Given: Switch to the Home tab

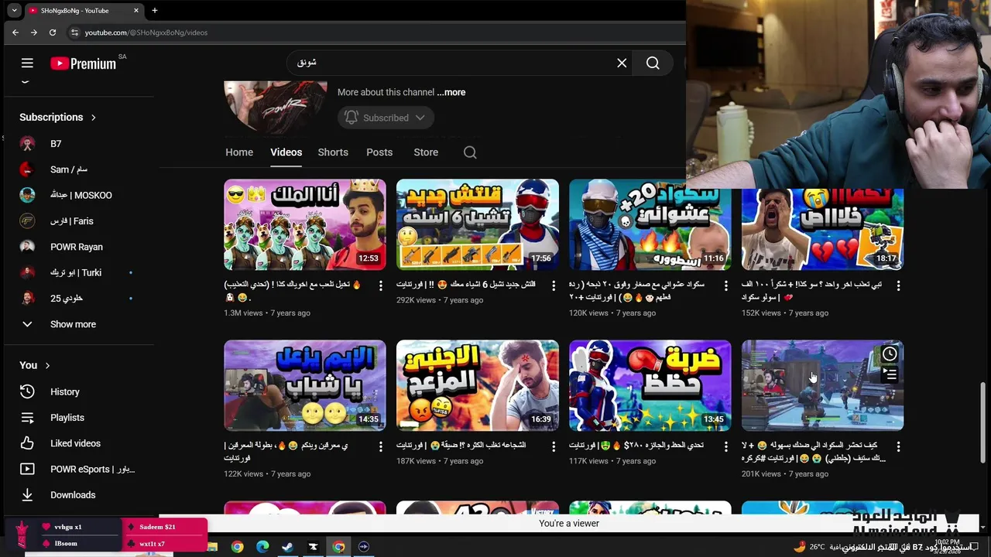Looking at the screenshot, I should click(x=239, y=152).
